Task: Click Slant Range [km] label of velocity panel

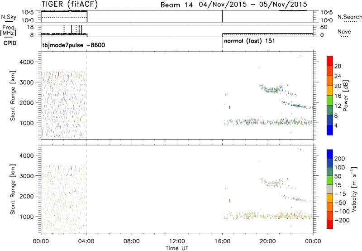Action: pyautogui.click(x=13, y=189)
